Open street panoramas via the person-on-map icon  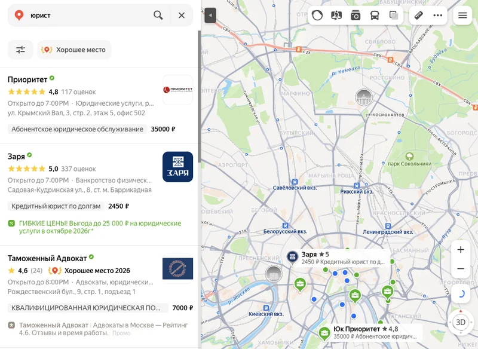point(336,16)
